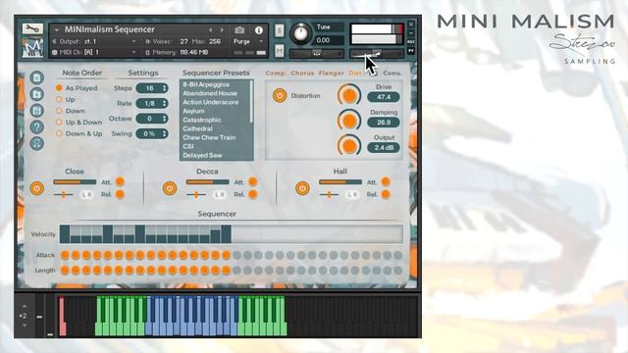
Task: Toggle the Hall mic power button
Action: pos(302,188)
